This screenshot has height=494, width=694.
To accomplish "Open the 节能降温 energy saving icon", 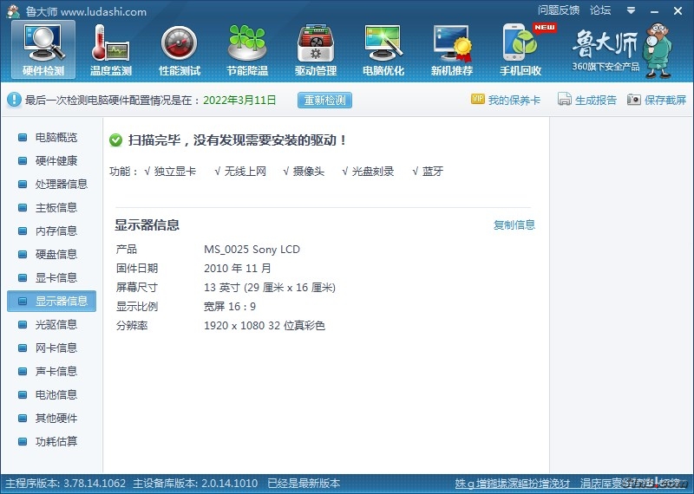I will point(247,49).
